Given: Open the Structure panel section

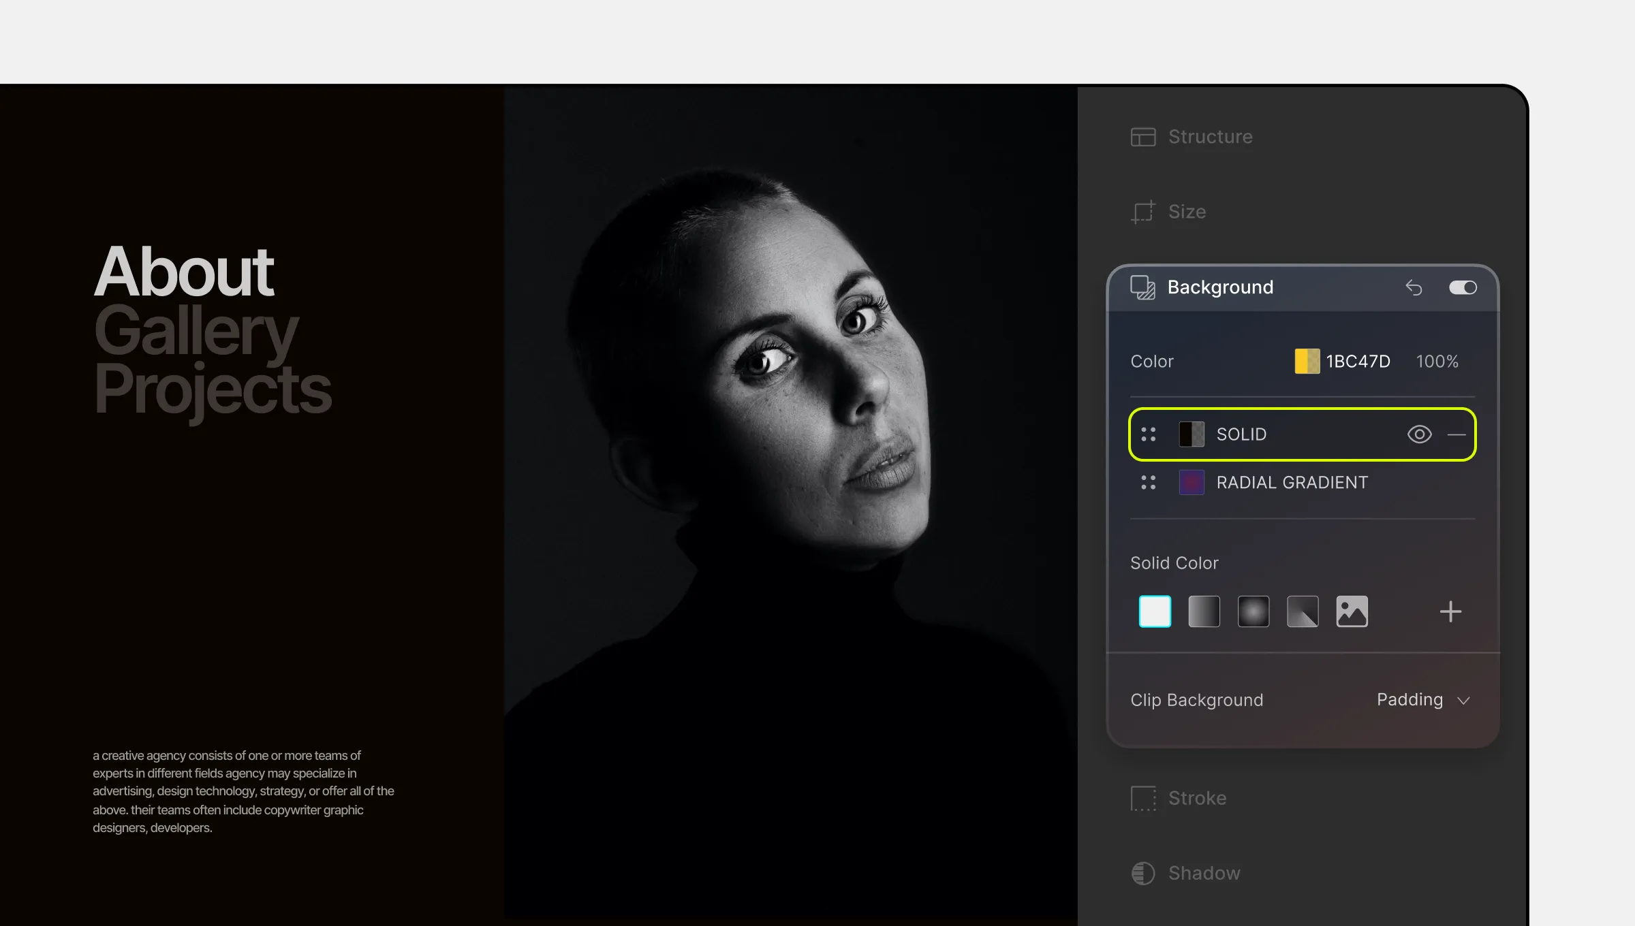Looking at the screenshot, I should (x=1191, y=137).
